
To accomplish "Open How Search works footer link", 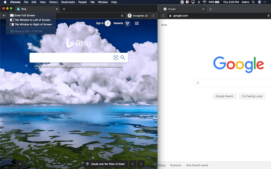I will (197, 165).
